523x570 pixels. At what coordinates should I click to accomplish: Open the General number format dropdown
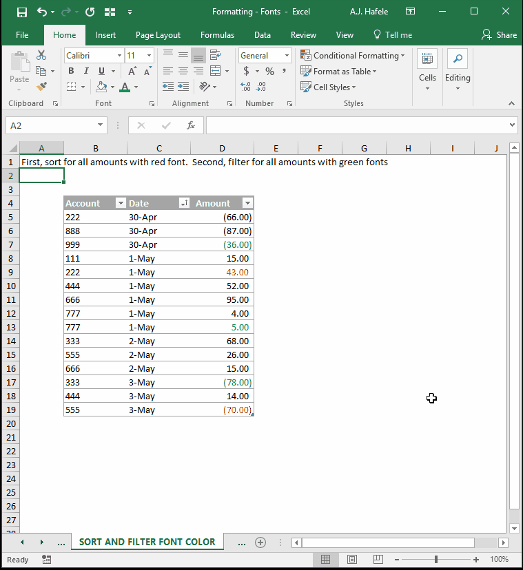coord(287,56)
